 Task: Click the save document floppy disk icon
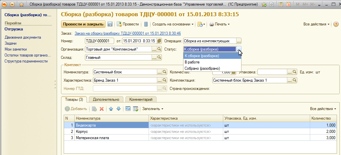(110, 24)
